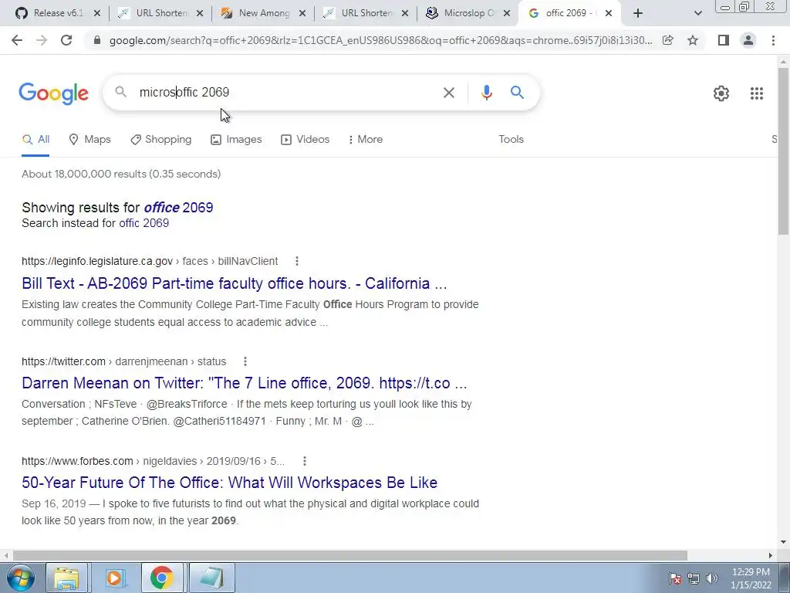Screen dimensions: 790x593
Task: Open Chrome three-dot menu
Action: [773, 40]
